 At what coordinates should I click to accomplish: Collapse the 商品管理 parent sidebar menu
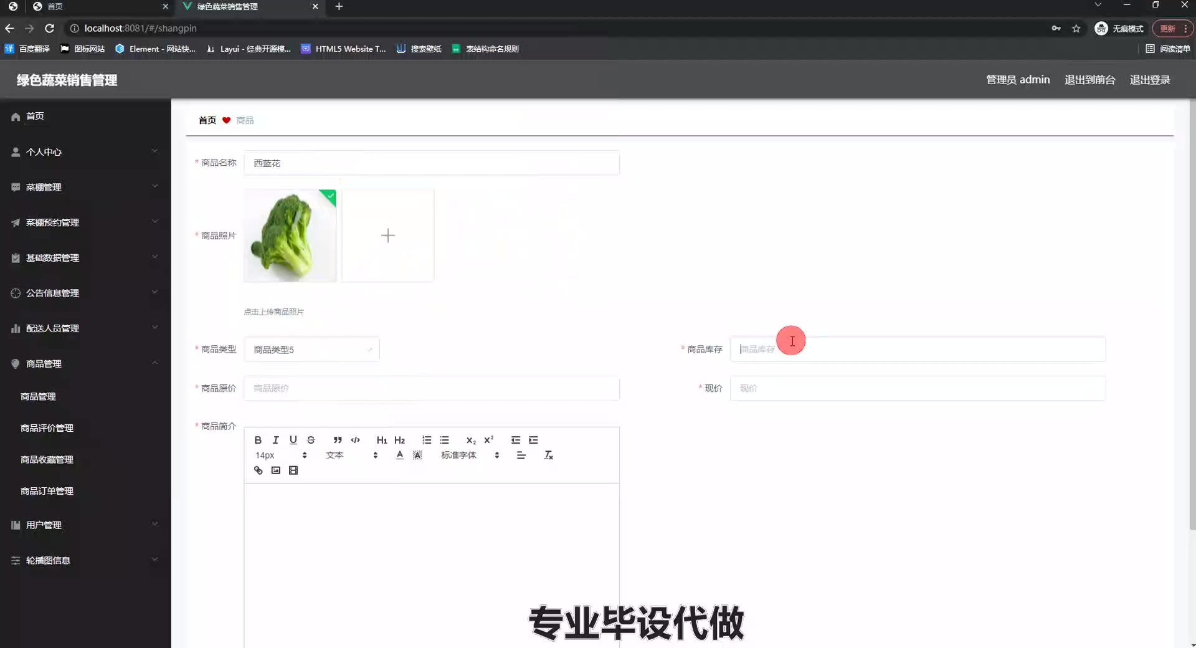[85, 363]
